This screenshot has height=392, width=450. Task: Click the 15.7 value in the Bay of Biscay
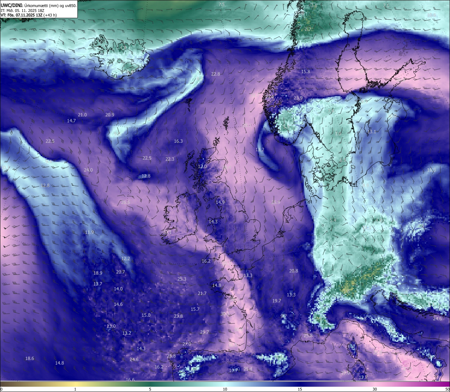pos(195,309)
